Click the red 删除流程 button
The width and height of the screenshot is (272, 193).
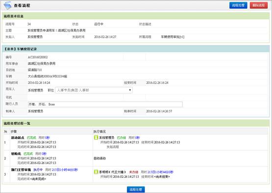(x=259, y=5)
